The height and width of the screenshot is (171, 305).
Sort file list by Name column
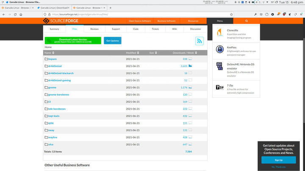(x=49, y=53)
